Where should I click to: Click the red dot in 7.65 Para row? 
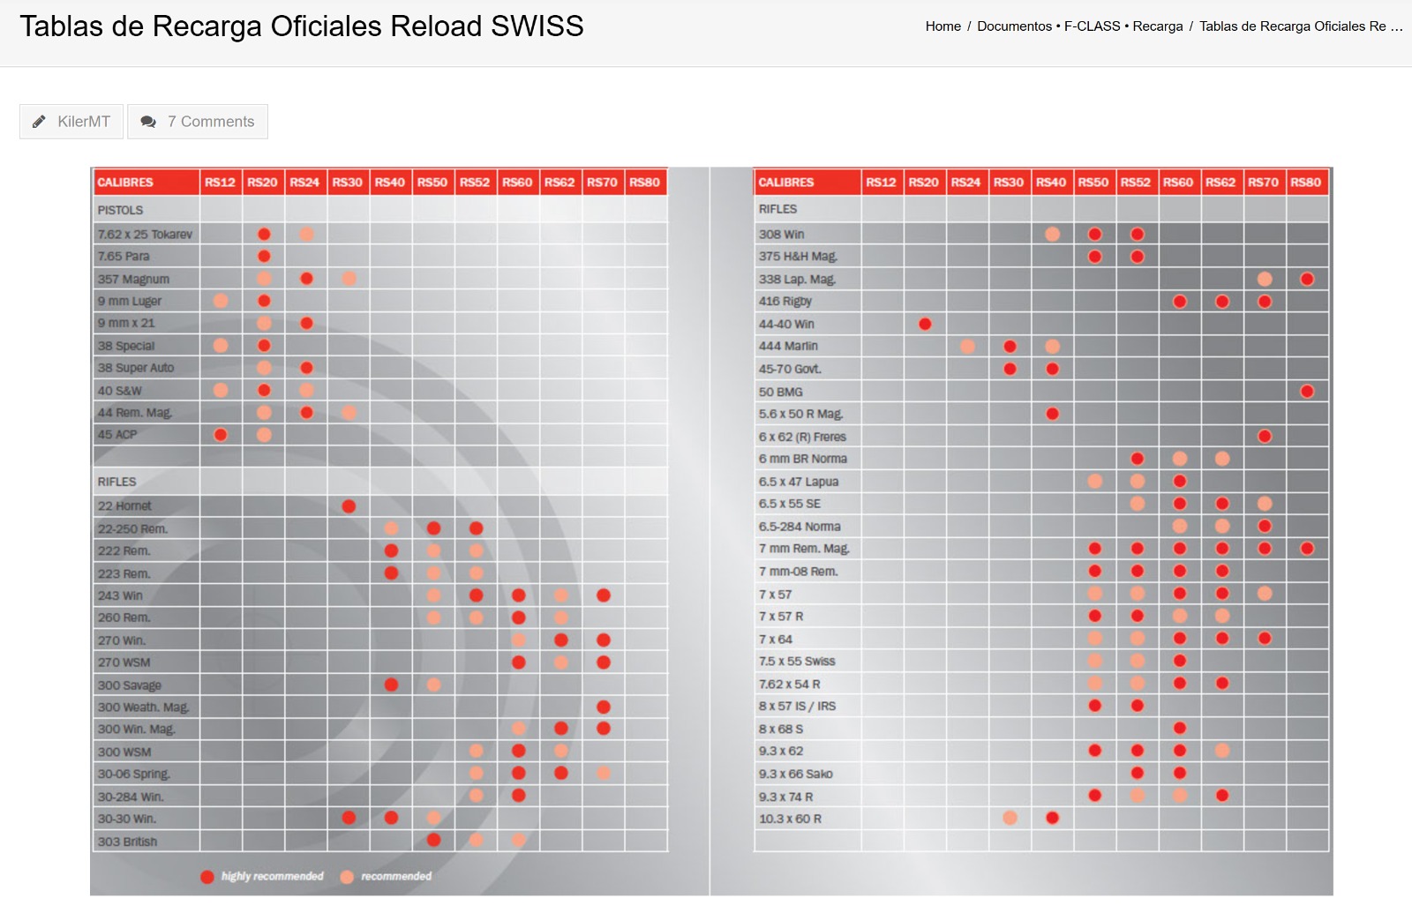(264, 257)
